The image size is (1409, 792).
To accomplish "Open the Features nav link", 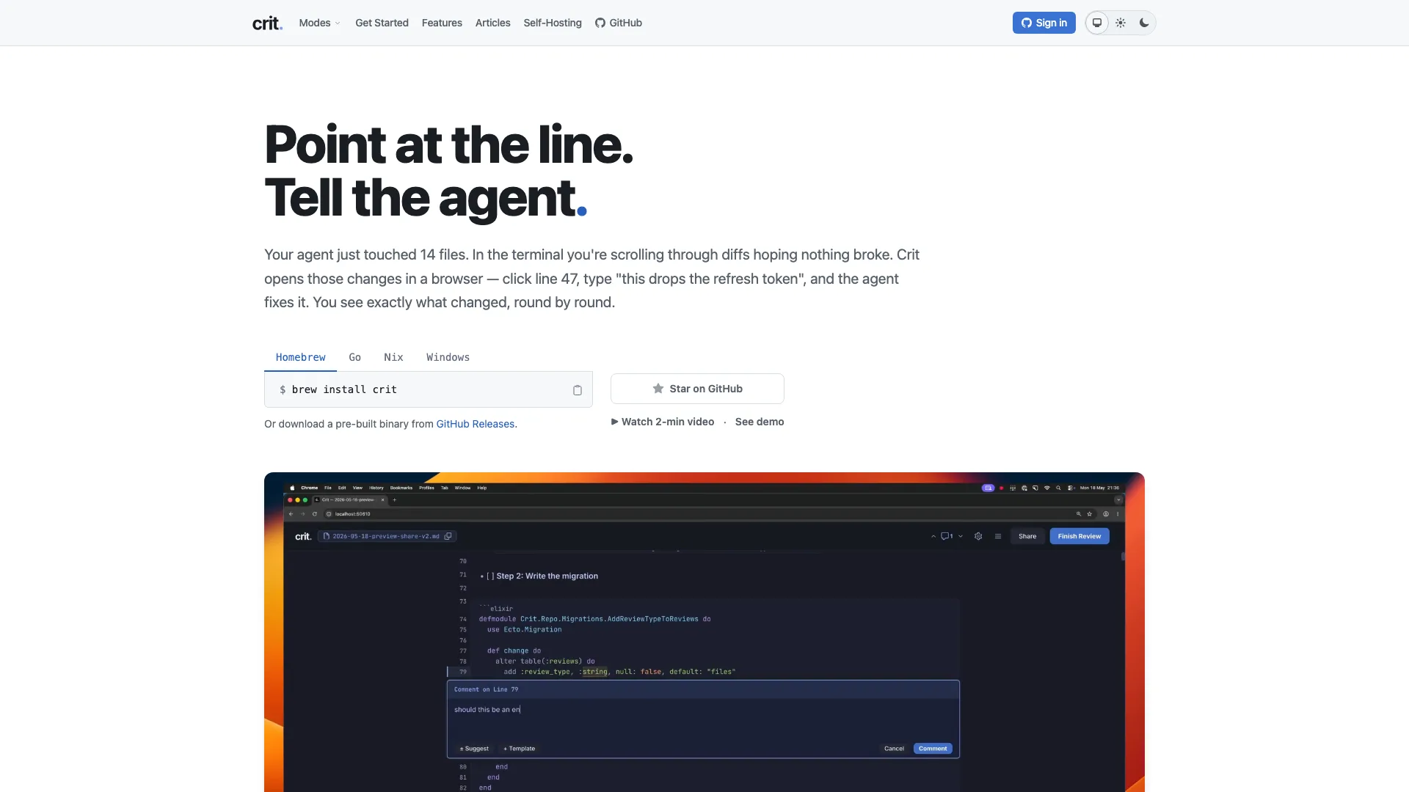I will (x=442, y=23).
